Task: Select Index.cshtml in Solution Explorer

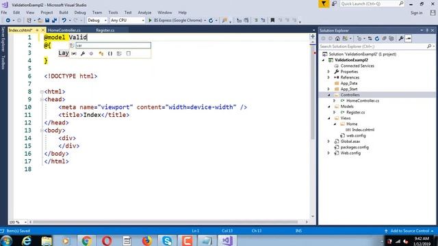Action: point(363,130)
